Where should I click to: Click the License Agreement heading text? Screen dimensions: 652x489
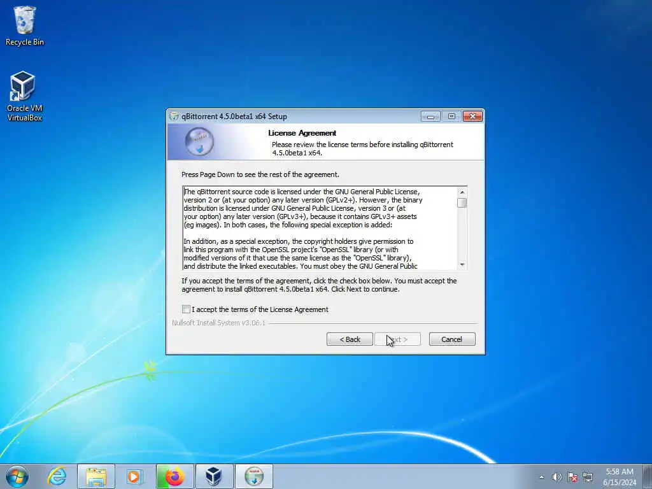[x=302, y=133]
